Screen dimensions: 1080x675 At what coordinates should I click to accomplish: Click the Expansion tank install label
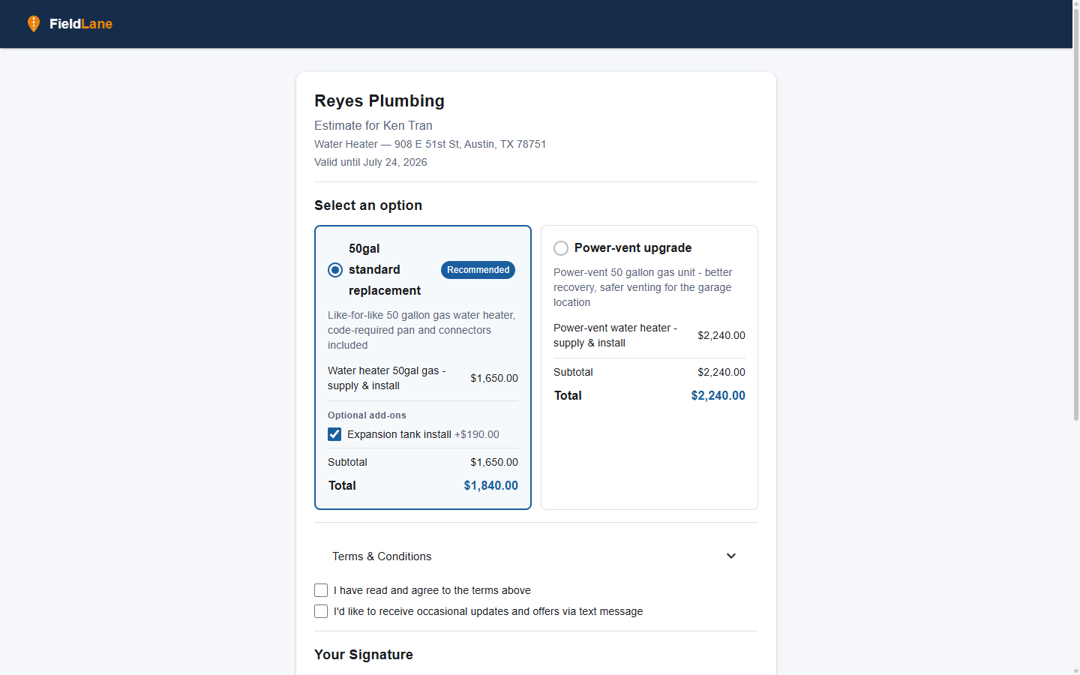pos(399,434)
